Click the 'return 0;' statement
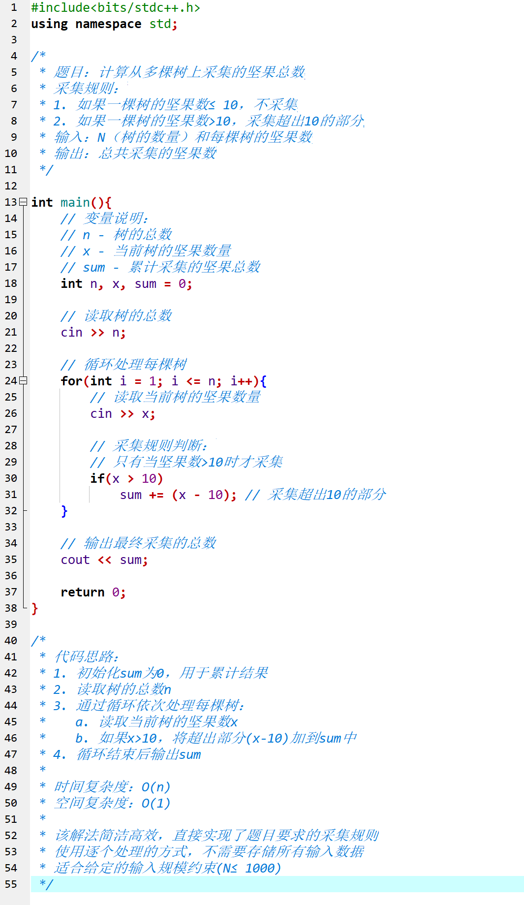The image size is (524, 905). 93,592
